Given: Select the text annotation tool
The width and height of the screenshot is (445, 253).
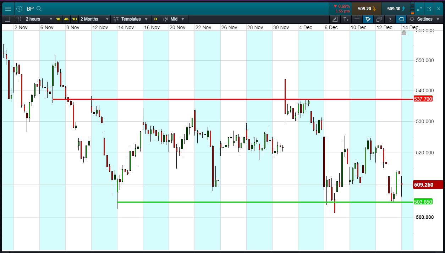Looking at the screenshot, I should pos(346,19).
